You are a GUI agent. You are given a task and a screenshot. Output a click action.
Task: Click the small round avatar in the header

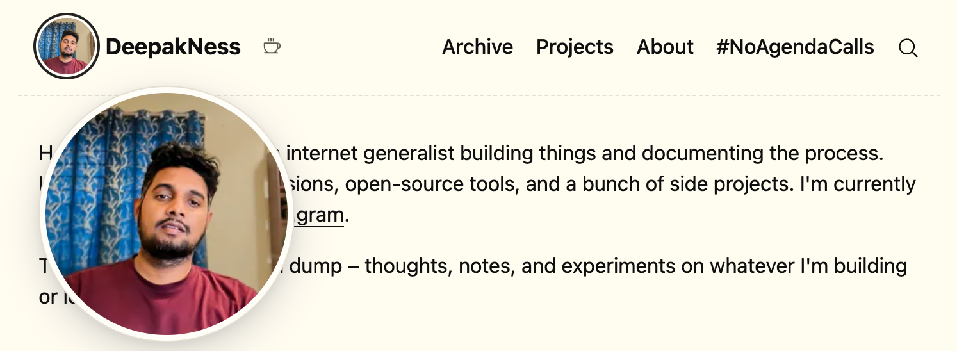pyautogui.click(x=67, y=46)
